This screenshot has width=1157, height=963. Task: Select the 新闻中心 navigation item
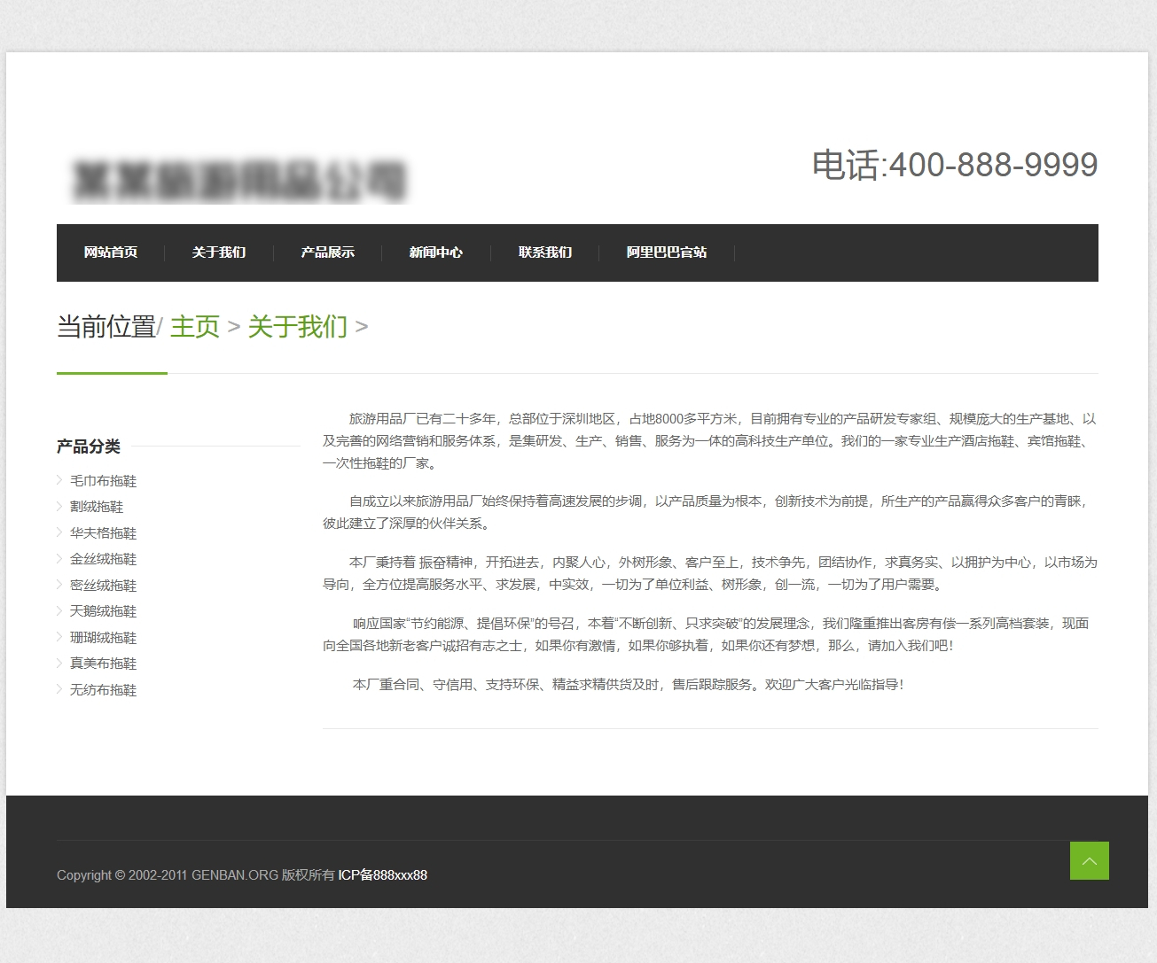click(435, 252)
